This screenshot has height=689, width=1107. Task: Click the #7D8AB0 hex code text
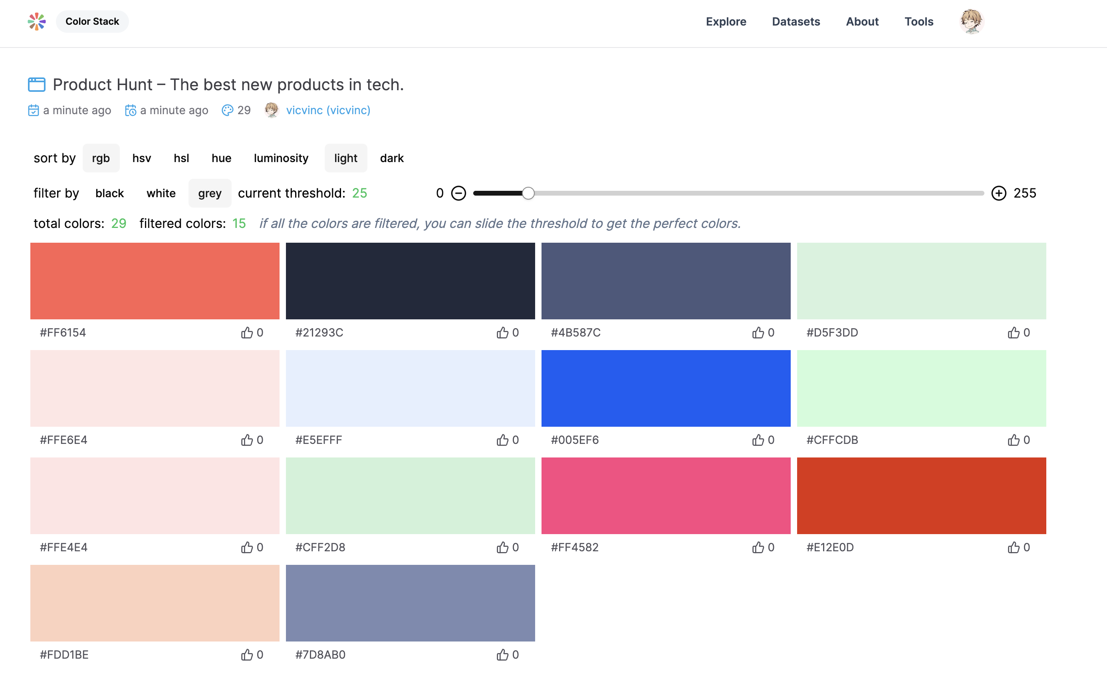320,655
